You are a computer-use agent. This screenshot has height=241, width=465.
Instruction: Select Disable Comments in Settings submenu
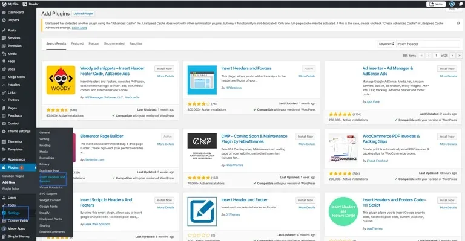click(52, 232)
